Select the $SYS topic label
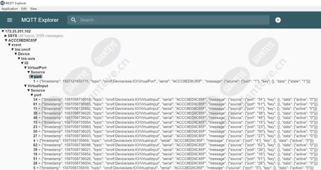The width and height of the screenshot is (321, 170). tap(12, 36)
